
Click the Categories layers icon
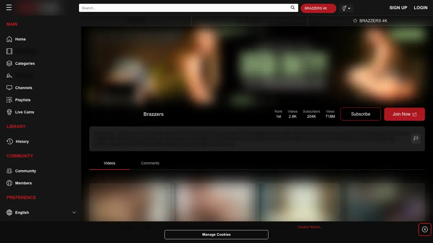(x=9, y=63)
